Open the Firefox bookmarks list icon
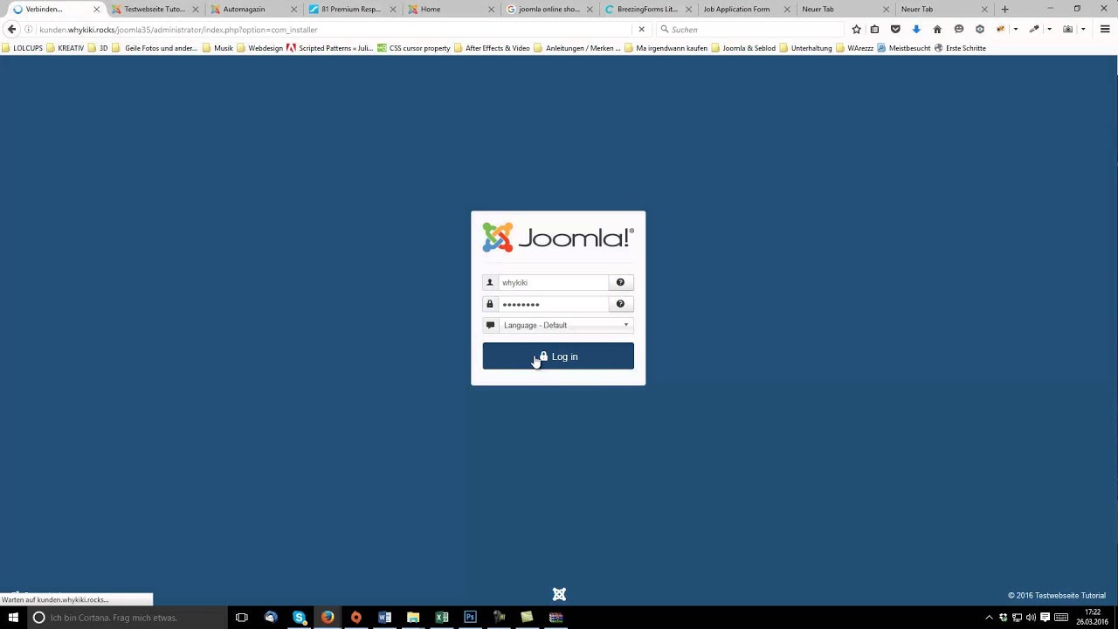Screen dimensions: 1118x629 point(874,29)
